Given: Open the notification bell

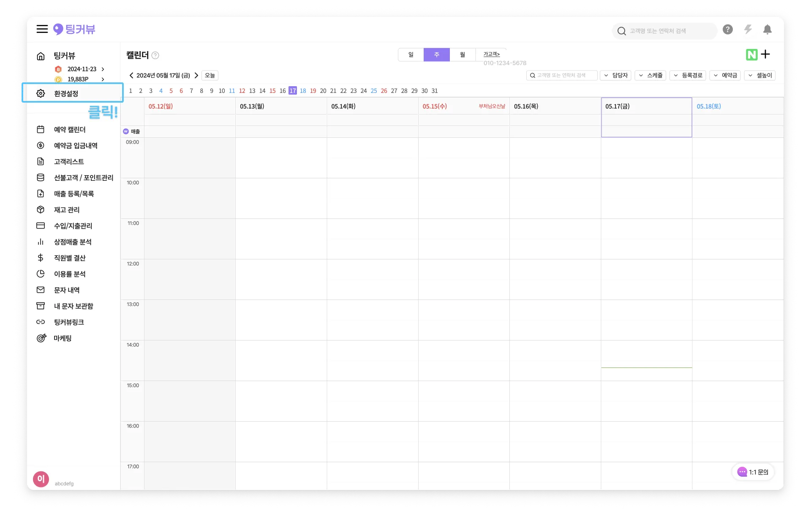Looking at the screenshot, I should [x=767, y=30].
